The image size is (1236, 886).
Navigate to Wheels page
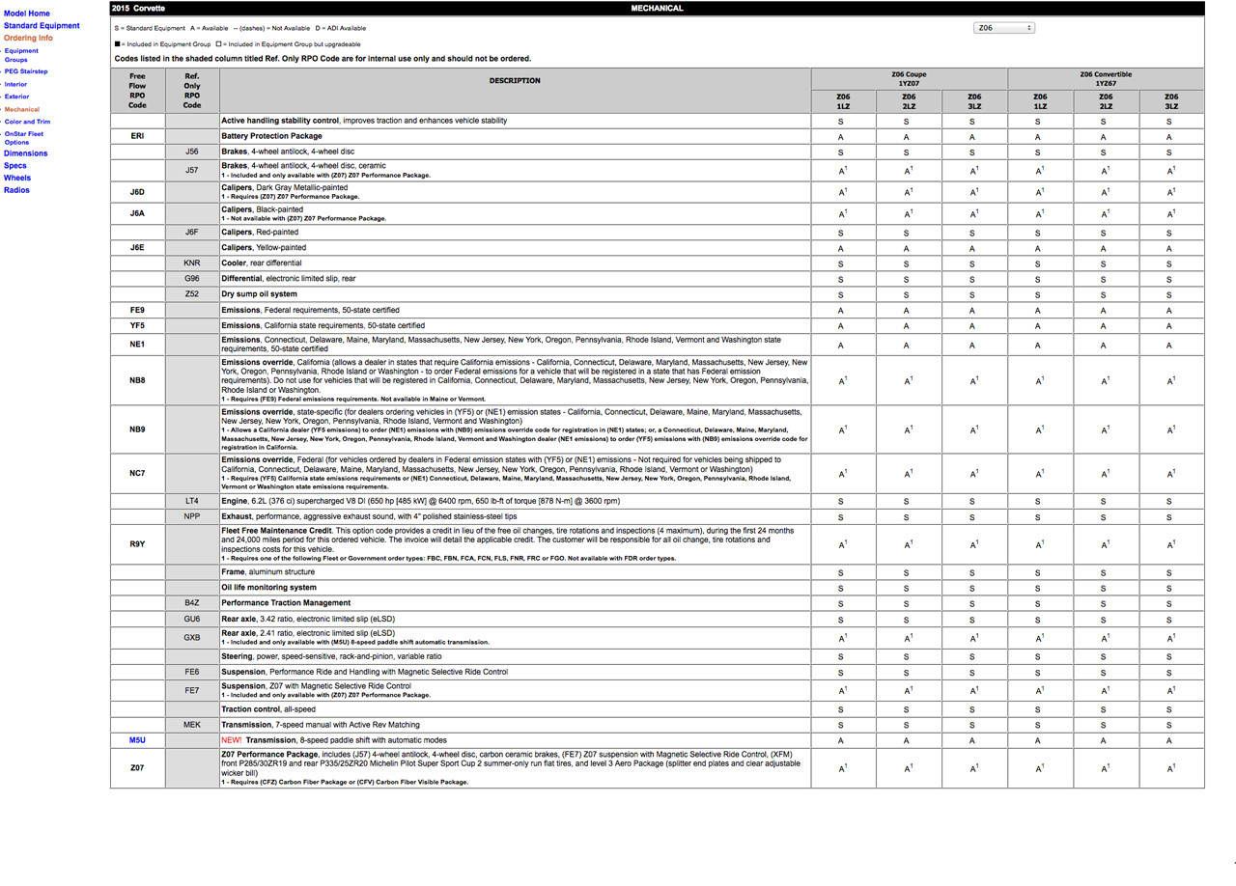(17, 178)
